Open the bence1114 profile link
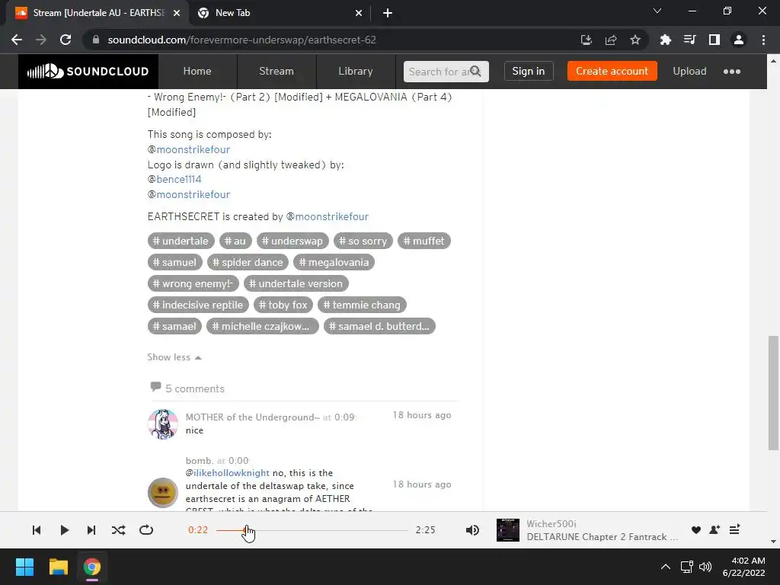 (x=178, y=179)
